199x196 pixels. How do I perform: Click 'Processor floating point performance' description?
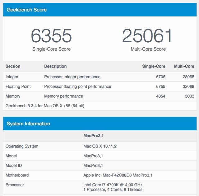pos(77,86)
